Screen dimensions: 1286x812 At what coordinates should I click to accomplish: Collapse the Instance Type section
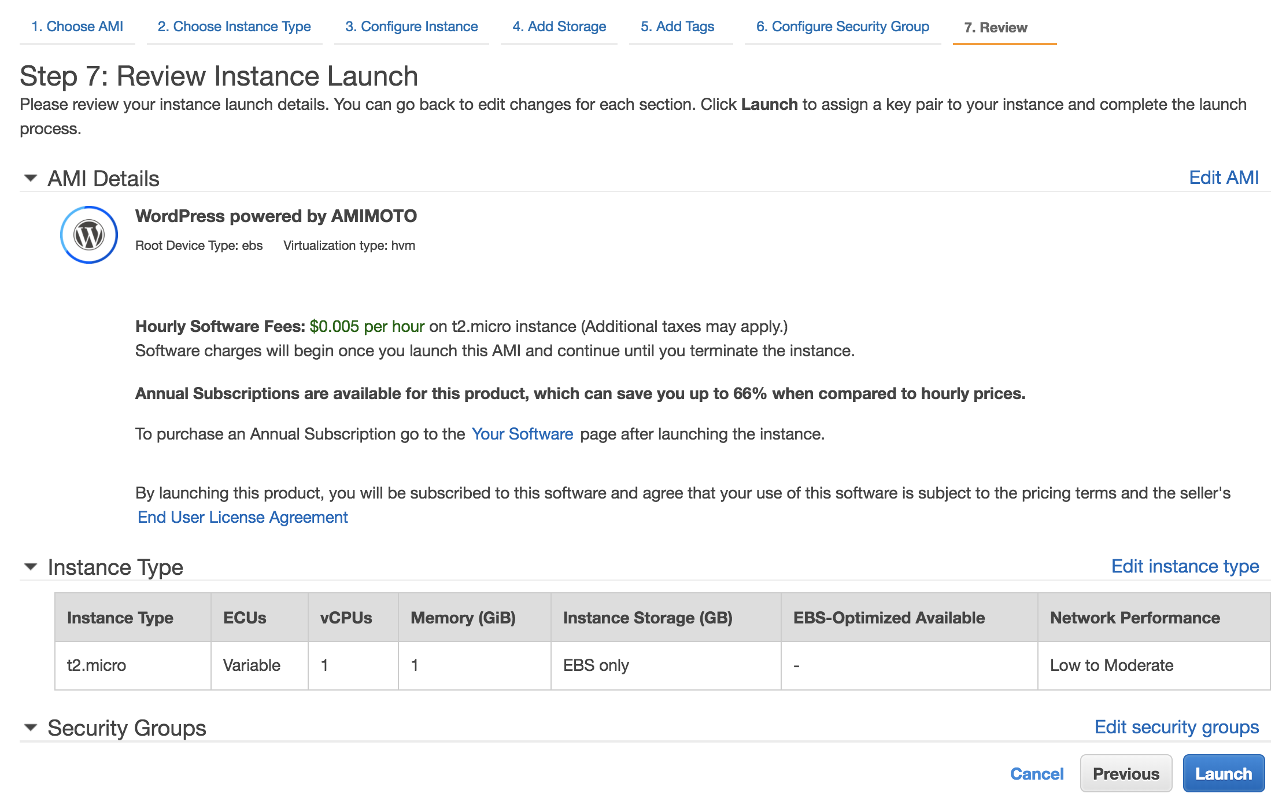pos(31,567)
